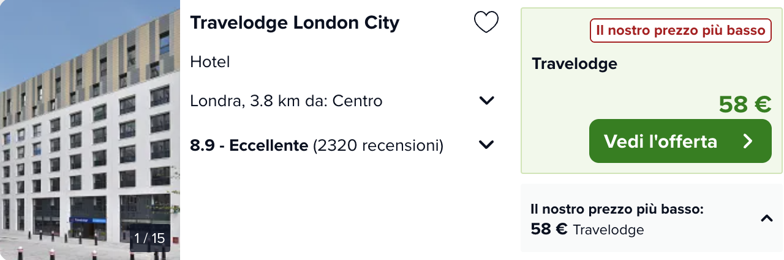Click the Vedi l'offerta button
The image size is (784, 260).
pyautogui.click(x=680, y=141)
